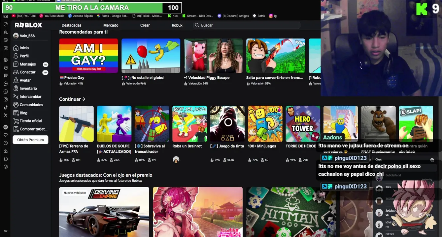Open Hero Tower game thumbnail
This screenshot has width=442, height=237.
[303, 124]
